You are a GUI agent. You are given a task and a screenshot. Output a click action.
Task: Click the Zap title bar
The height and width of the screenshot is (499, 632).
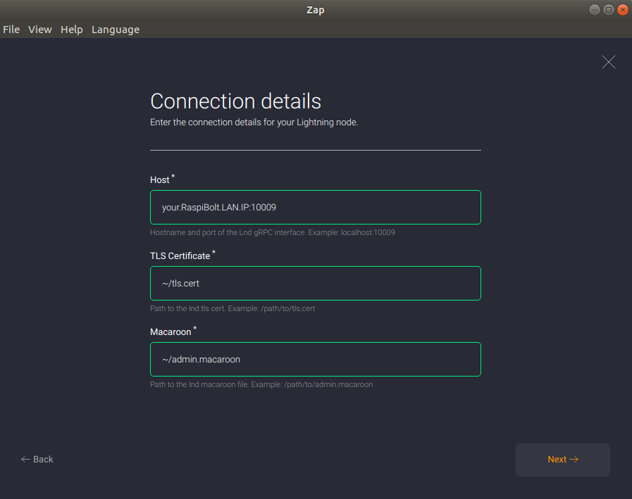316,10
